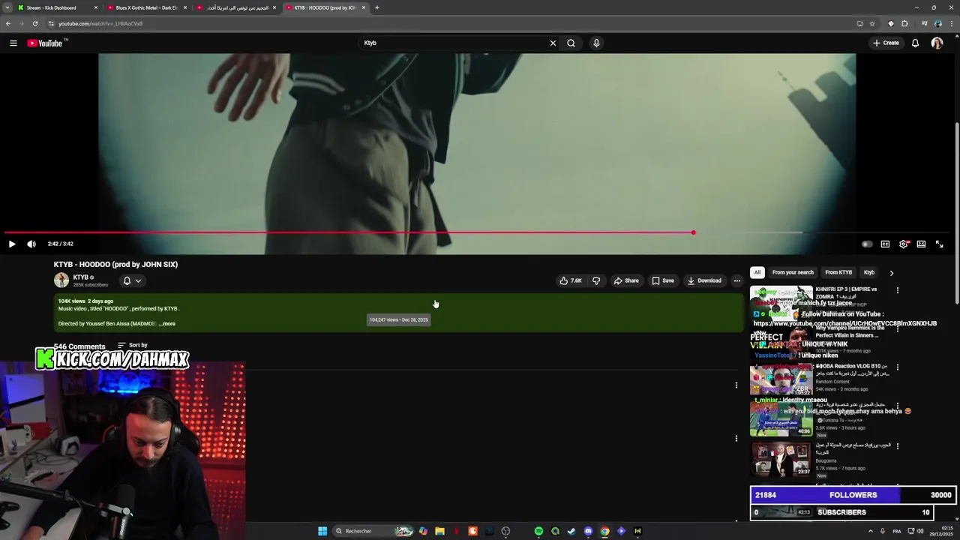Open first comment's action menu dots
Screen dimensions: 960x540
pos(736,385)
